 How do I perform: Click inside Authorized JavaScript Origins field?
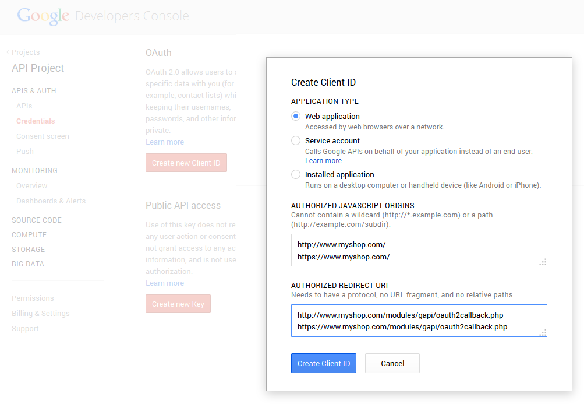419,250
